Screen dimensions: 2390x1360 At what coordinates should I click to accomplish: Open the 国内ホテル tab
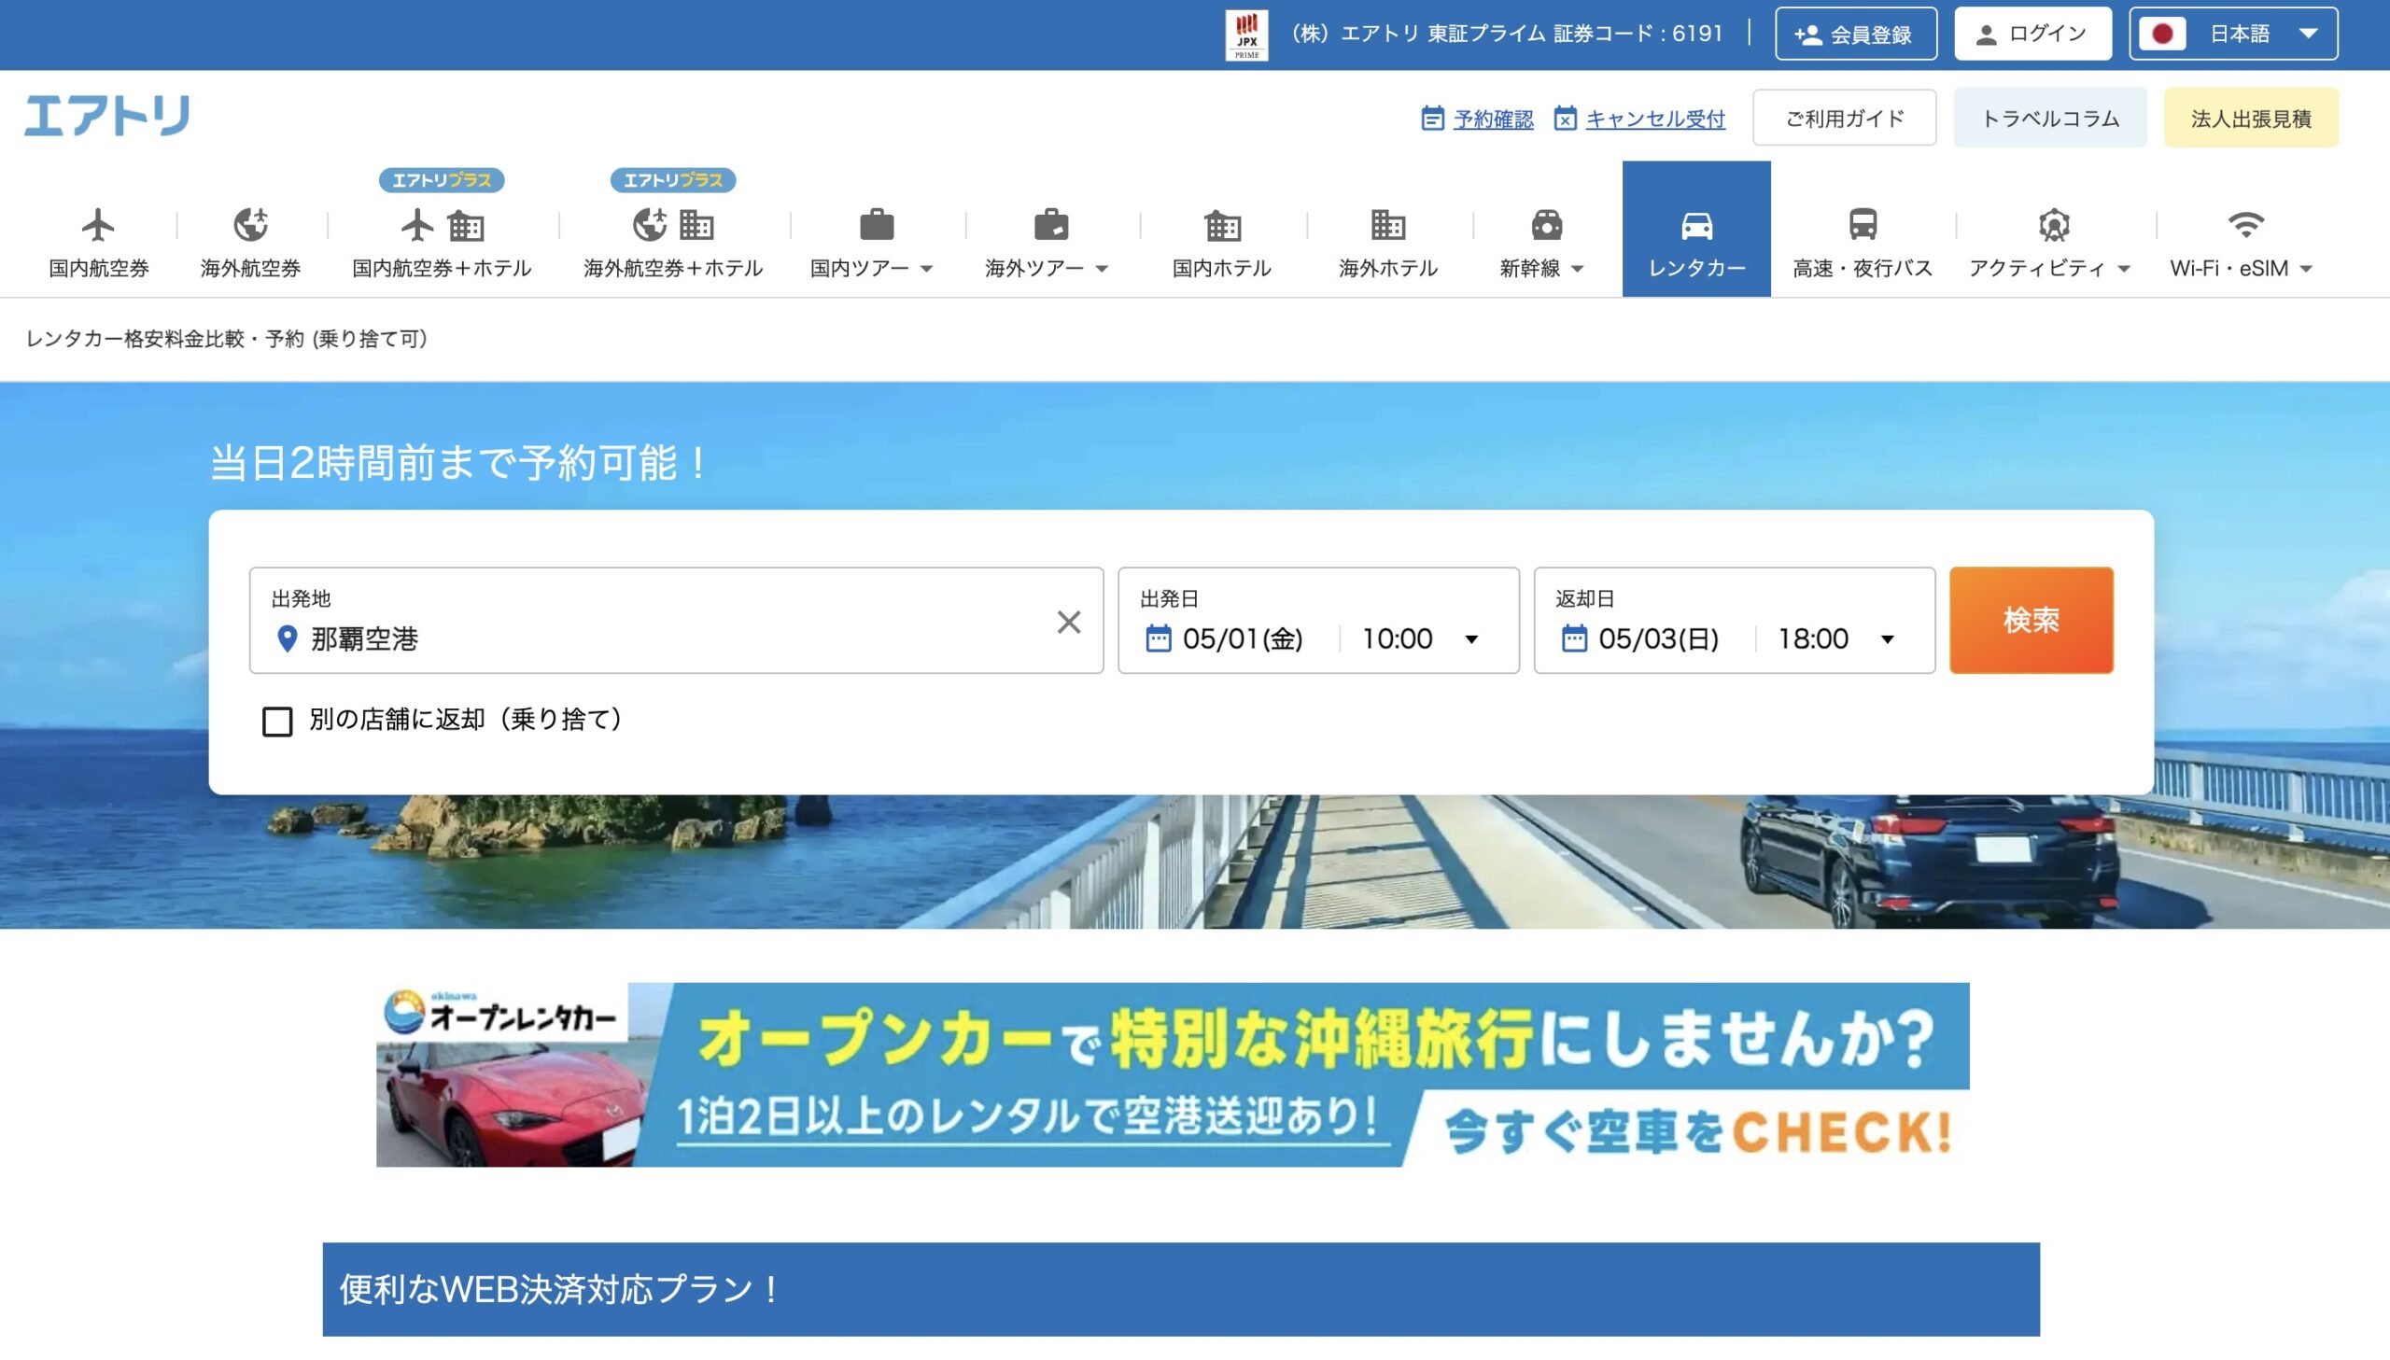(1221, 243)
